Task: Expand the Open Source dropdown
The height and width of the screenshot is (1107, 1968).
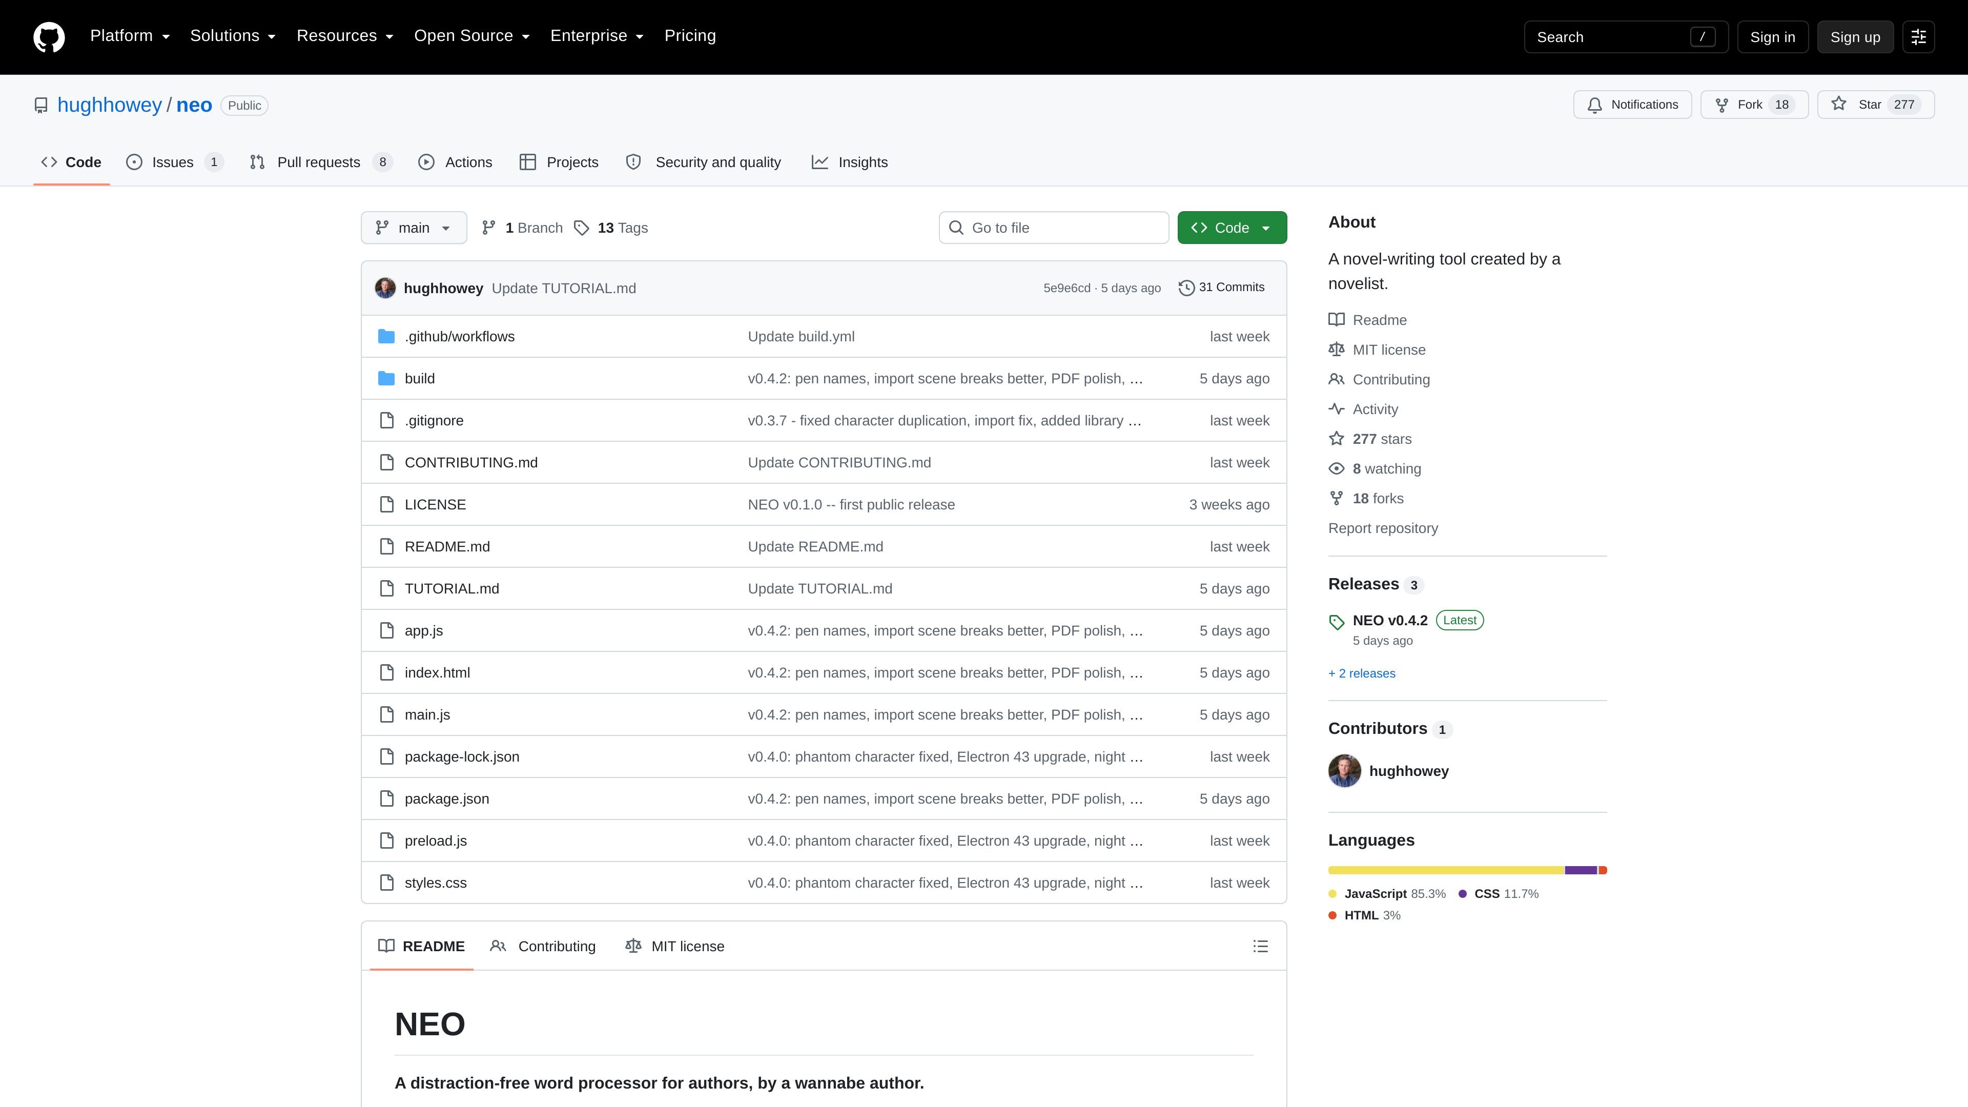Action: pyautogui.click(x=472, y=36)
